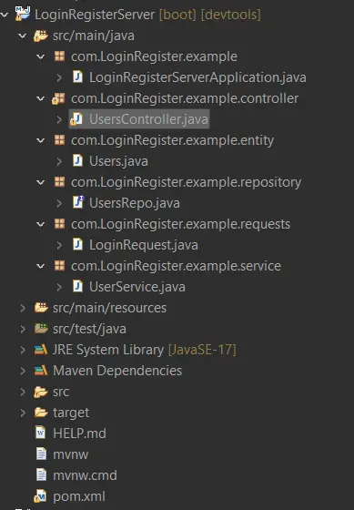Select the LoginRequest.java file name
Screen dimensions: 354x510
(144, 245)
